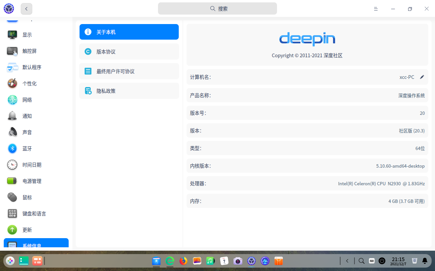Launch Firefox from the dock
The width and height of the screenshot is (435, 271).
pyautogui.click(x=183, y=261)
